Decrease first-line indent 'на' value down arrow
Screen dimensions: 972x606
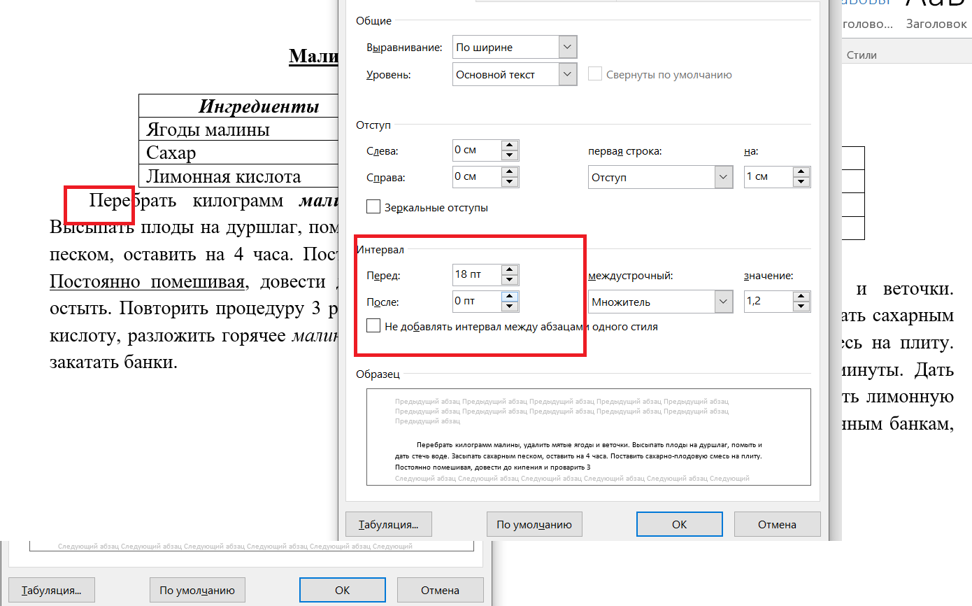click(801, 182)
